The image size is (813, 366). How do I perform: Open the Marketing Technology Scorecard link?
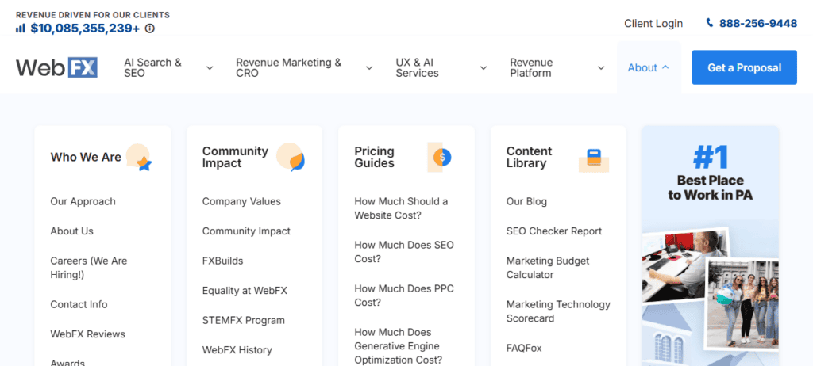pyautogui.click(x=558, y=311)
